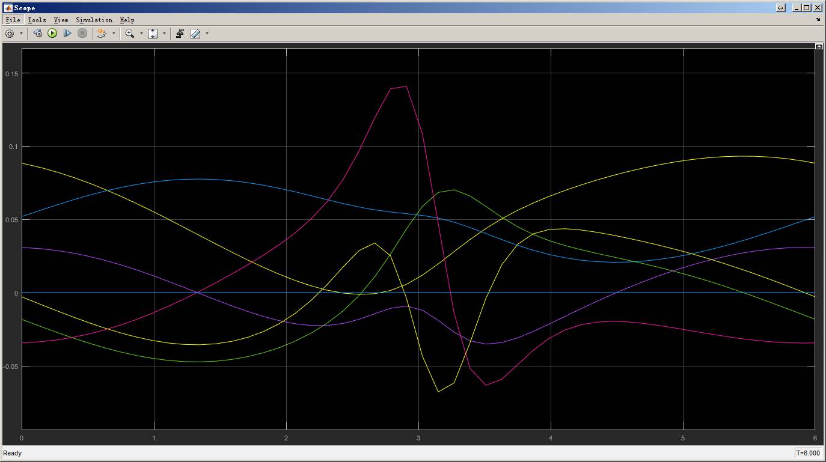826x462 pixels.
Task: Click the -0.05 y-axis label
Action: pyautogui.click(x=10, y=366)
